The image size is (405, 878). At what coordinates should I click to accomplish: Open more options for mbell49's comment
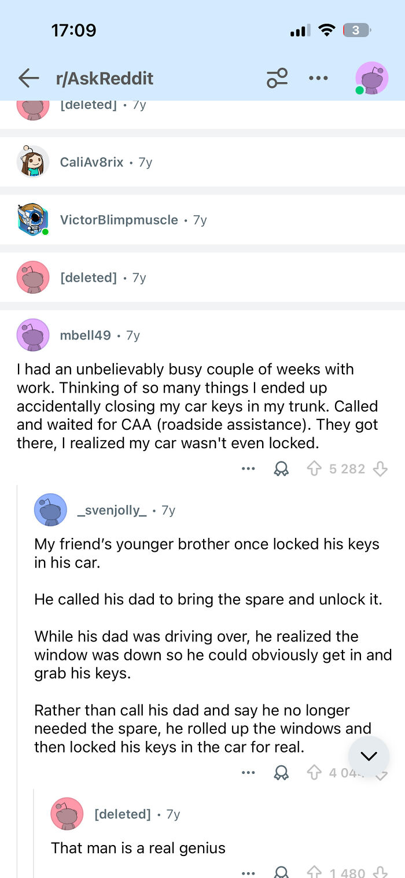[x=248, y=469]
